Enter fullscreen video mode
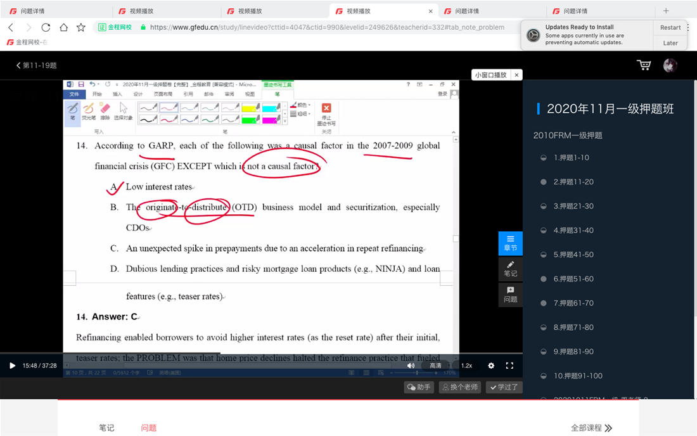The width and height of the screenshot is (697, 436). click(x=510, y=366)
